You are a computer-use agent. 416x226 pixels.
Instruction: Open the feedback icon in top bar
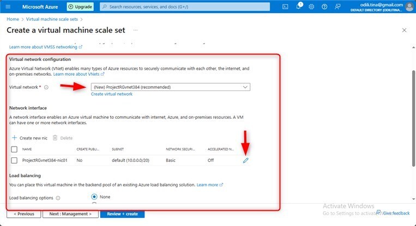(x=337, y=7)
